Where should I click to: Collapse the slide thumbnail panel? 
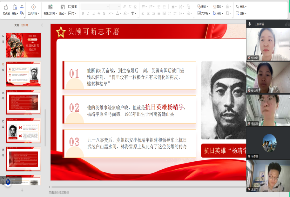(42, 25)
